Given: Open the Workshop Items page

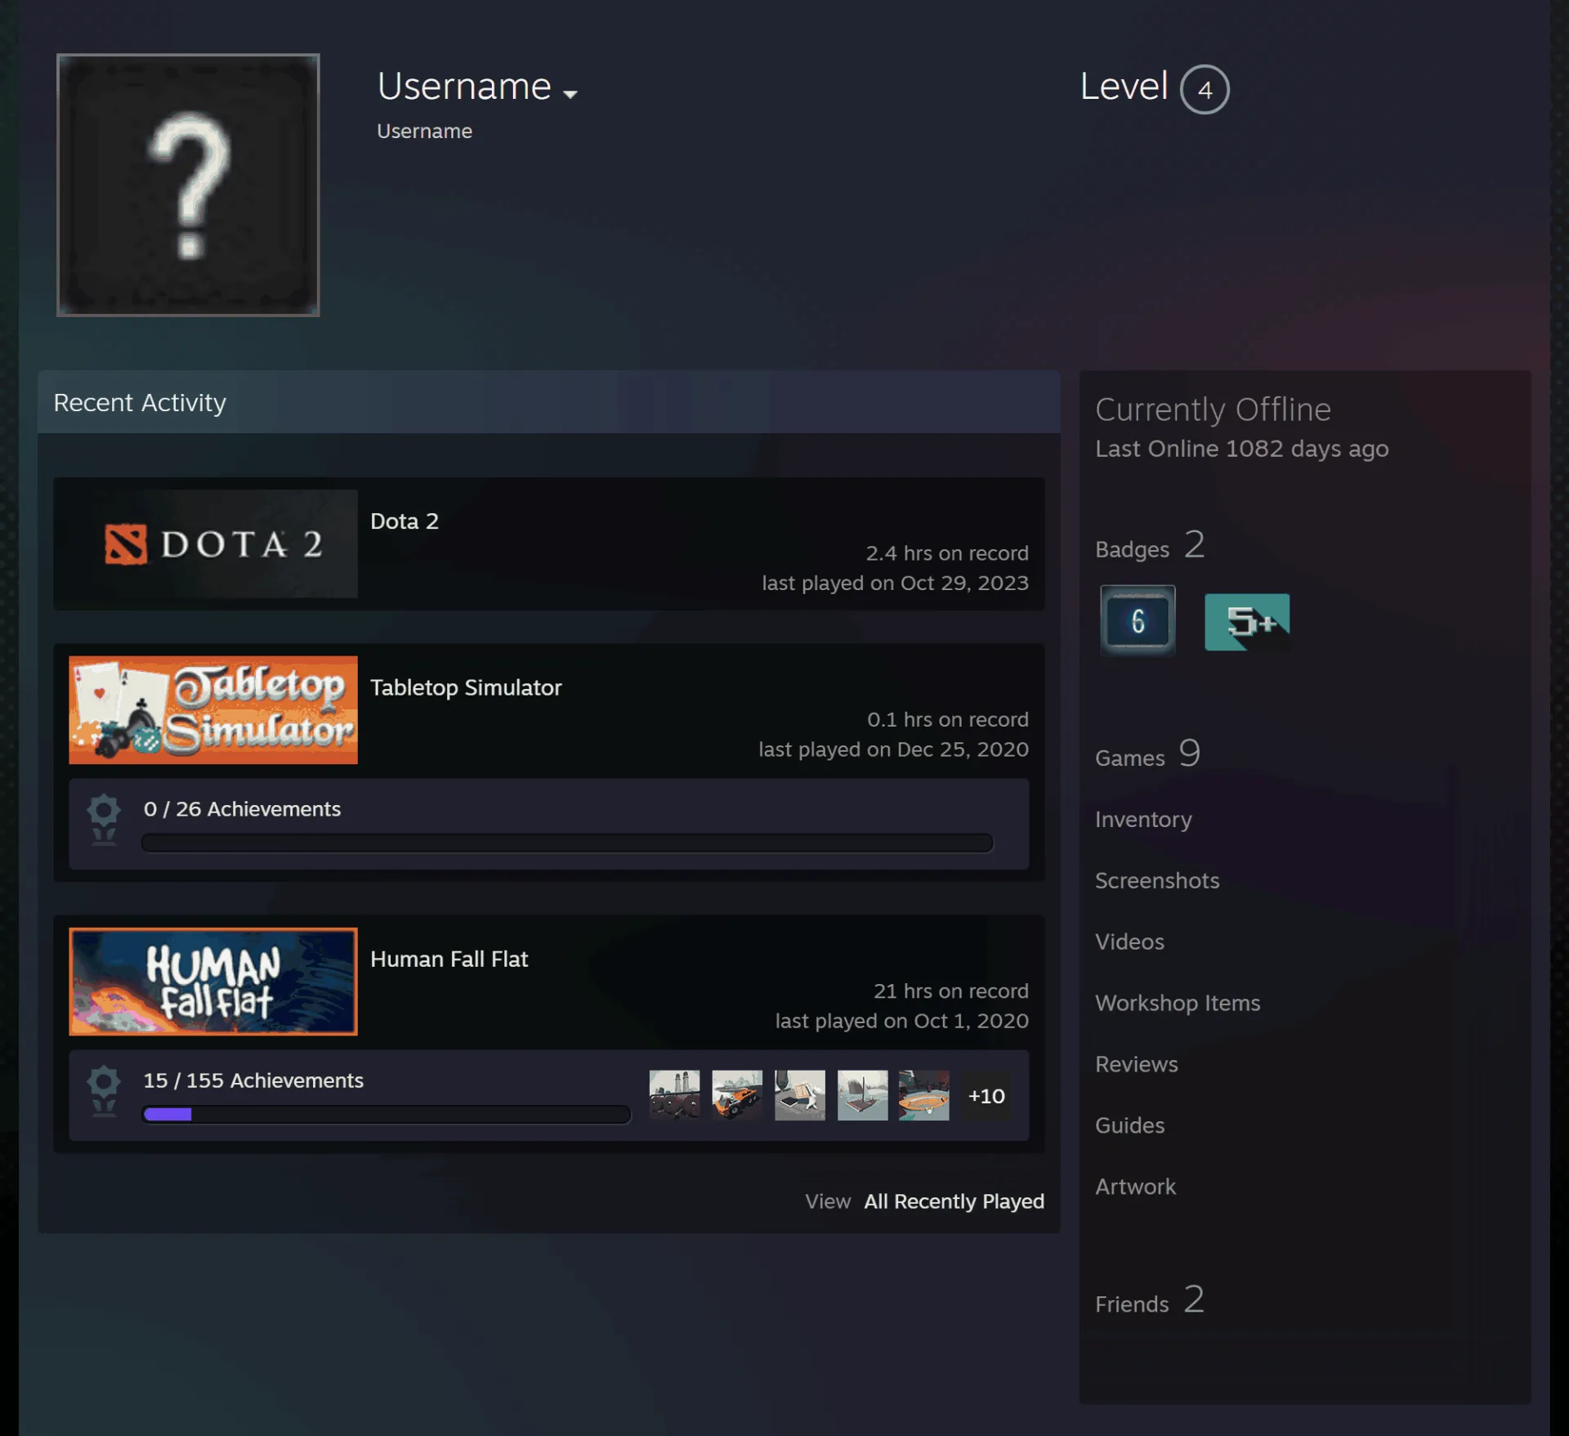Looking at the screenshot, I should tap(1178, 1003).
